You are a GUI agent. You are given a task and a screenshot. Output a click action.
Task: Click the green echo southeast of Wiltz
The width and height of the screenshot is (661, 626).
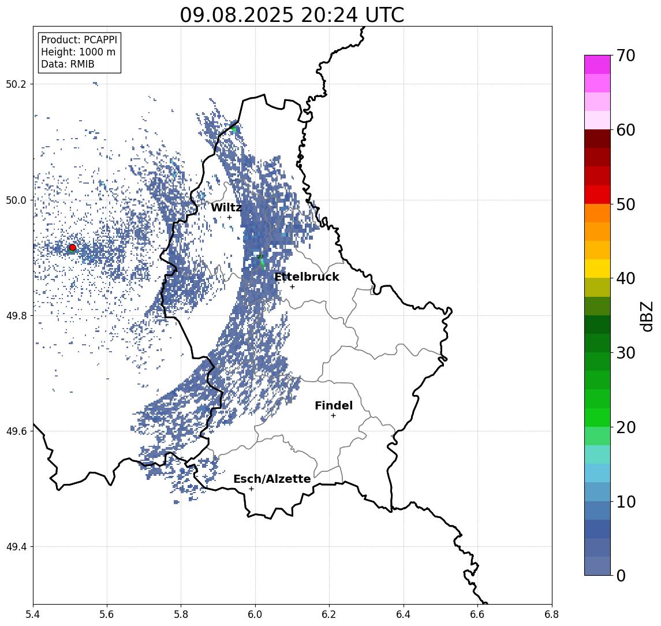pyautogui.click(x=262, y=262)
